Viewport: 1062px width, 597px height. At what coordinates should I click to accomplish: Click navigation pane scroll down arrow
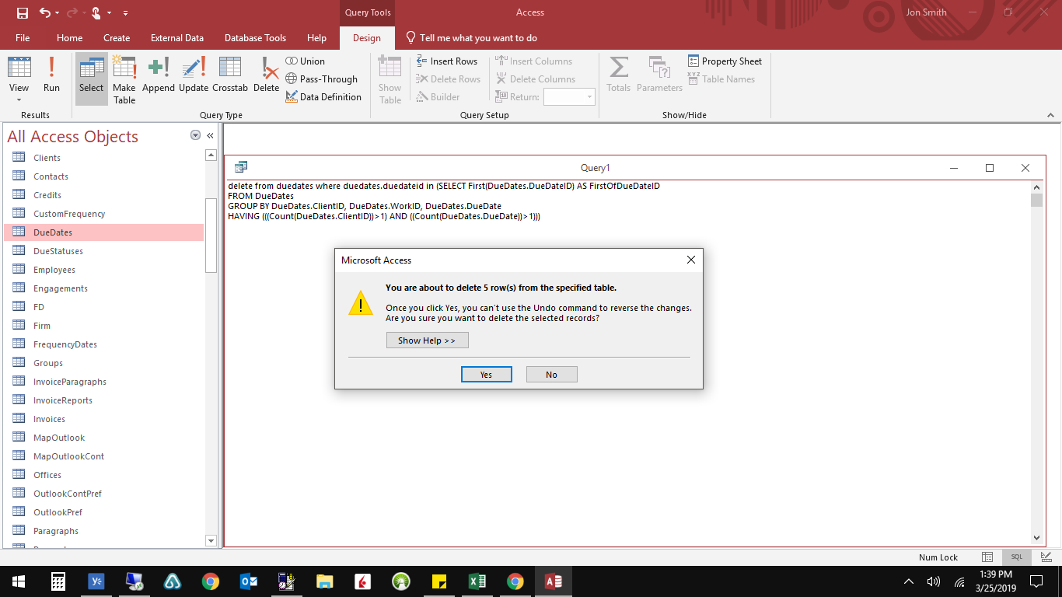[211, 540]
